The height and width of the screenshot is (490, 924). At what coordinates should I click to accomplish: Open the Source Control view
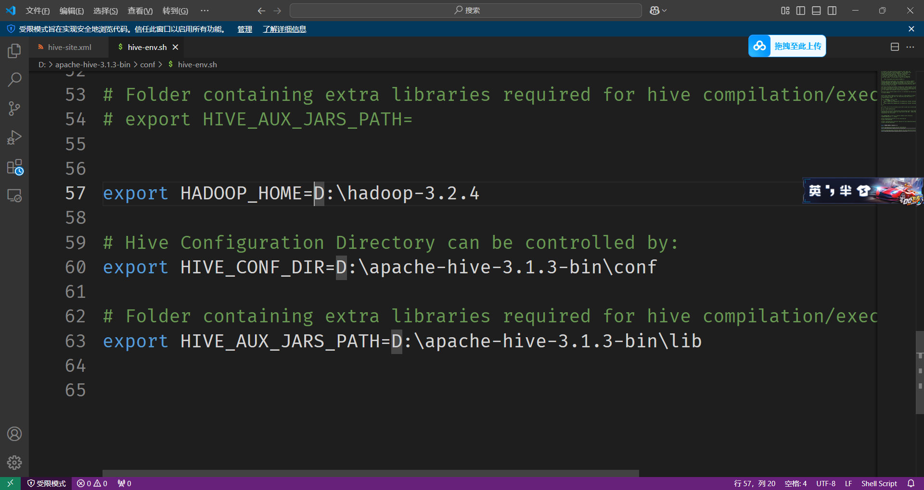(x=14, y=108)
